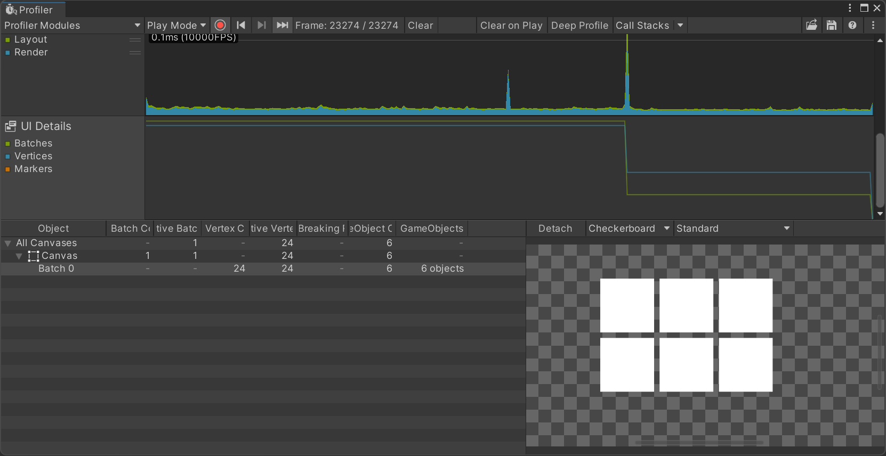Open the Profiler Modules dropdown
The height and width of the screenshot is (456, 886).
[x=72, y=25]
